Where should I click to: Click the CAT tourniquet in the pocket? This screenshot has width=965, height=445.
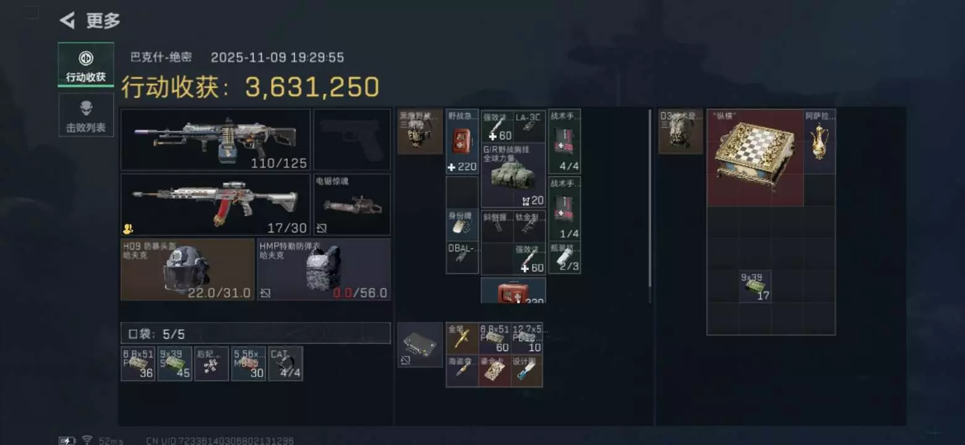point(286,363)
